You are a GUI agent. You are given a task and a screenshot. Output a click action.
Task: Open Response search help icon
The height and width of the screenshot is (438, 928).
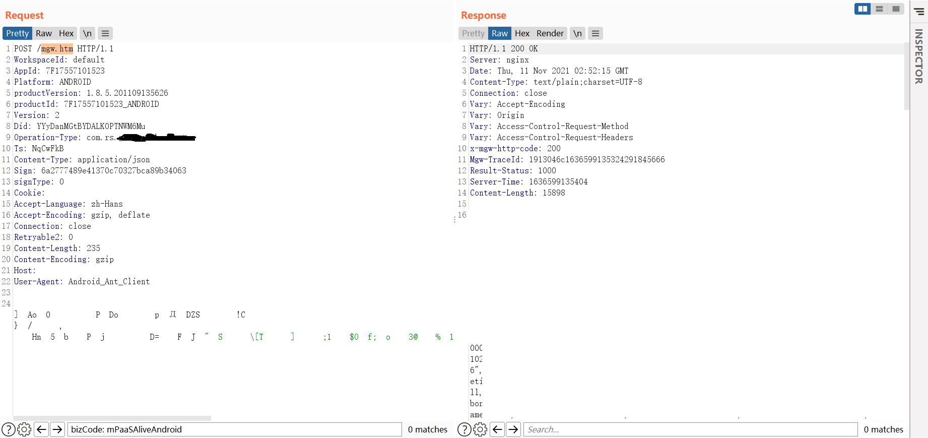tap(464, 429)
